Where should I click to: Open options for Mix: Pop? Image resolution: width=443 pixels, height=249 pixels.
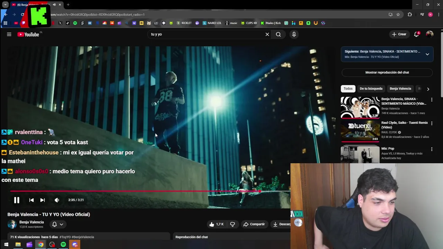(x=432, y=149)
